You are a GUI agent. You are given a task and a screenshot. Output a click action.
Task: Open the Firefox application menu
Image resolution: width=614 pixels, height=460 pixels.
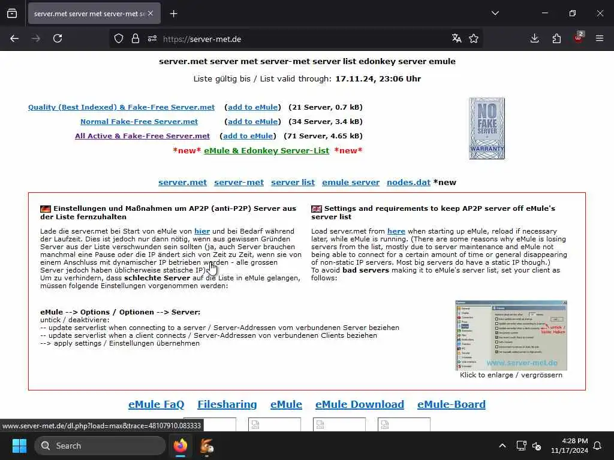(x=600, y=38)
